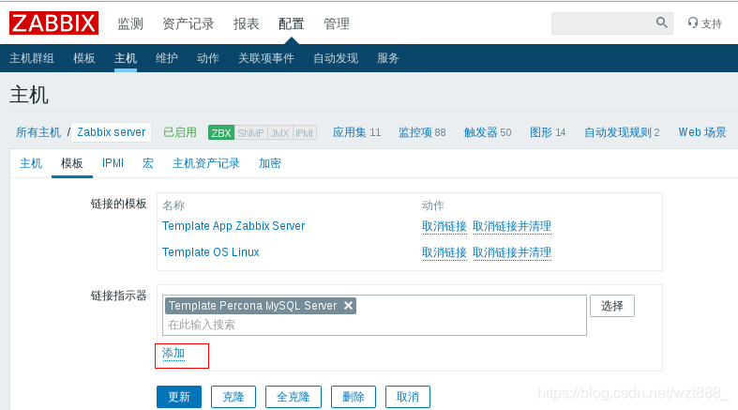Image resolution: width=738 pixels, height=410 pixels.
Task: Open Web 场景 link
Action: coord(702,132)
